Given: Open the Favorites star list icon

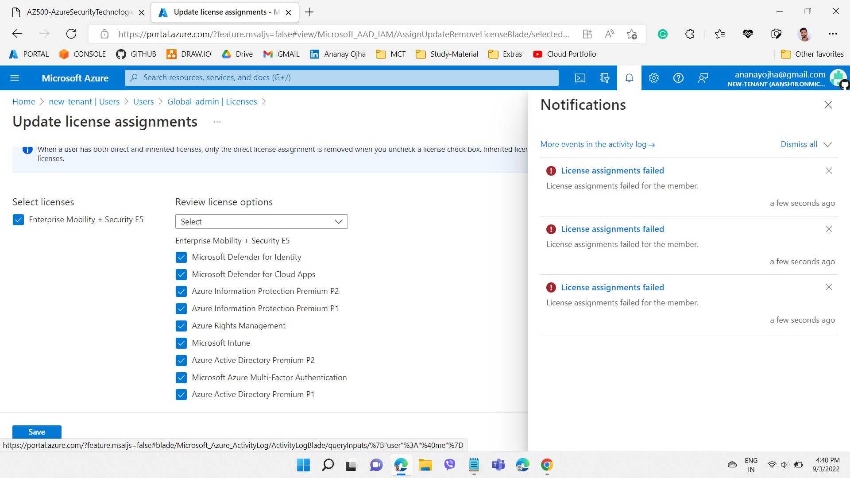Looking at the screenshot, I should click(x=720, y=34).
